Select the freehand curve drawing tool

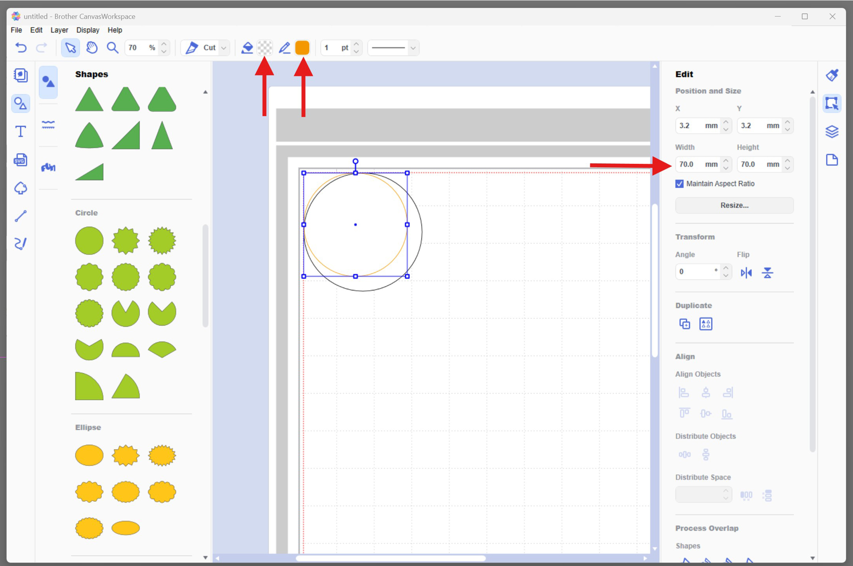click(21, 244)
